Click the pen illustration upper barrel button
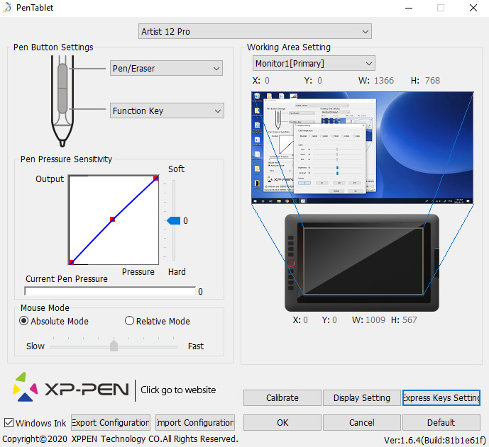This screenshot has width=489, height=447. (62, 76)
